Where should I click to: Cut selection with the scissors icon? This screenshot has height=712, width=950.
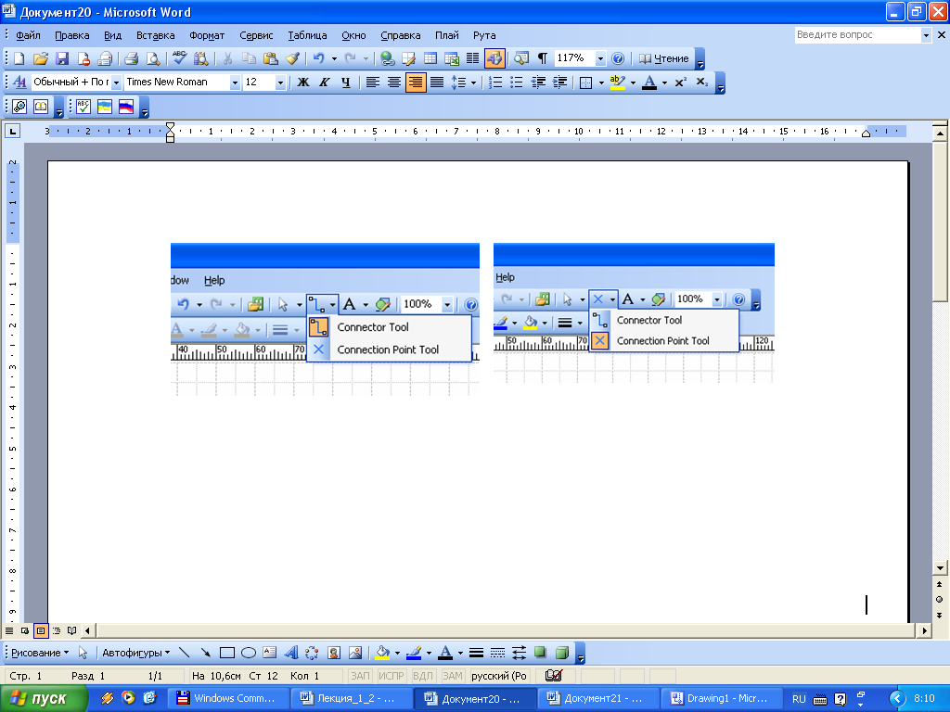click(228, 58)
